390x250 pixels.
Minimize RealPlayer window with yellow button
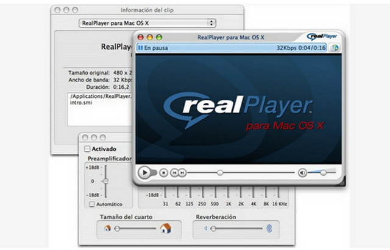tap(150, 37)
